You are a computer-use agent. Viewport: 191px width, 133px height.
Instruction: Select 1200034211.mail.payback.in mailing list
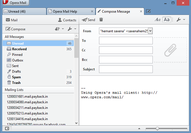click(x=27, y=108)
